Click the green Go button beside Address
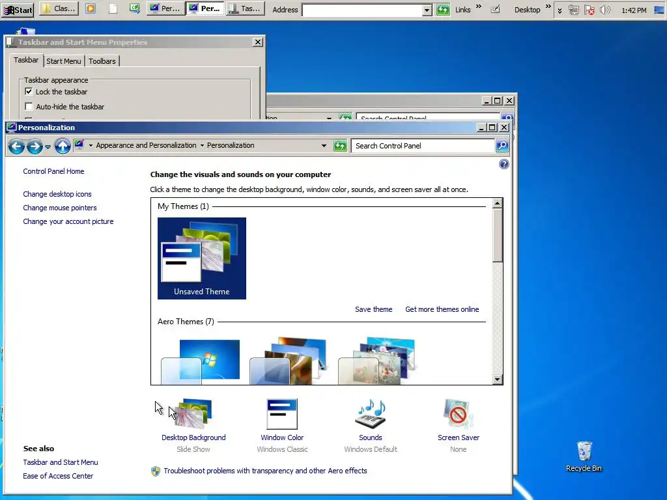Image resolution: width=667 pixels, height=500 pixels. pos(443,9)
